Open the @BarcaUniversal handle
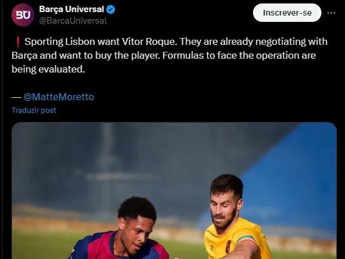This screenshot has height=259, width=345. 72,21
